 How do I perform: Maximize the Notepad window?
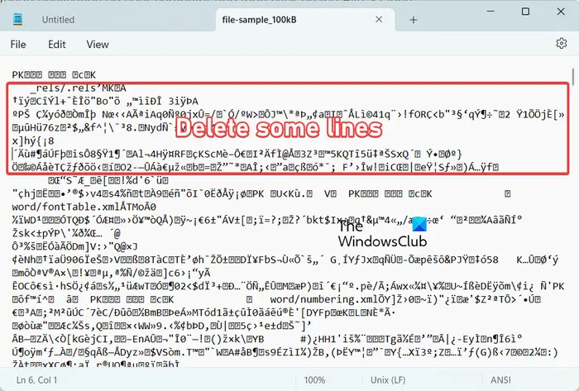pos(525,12)
